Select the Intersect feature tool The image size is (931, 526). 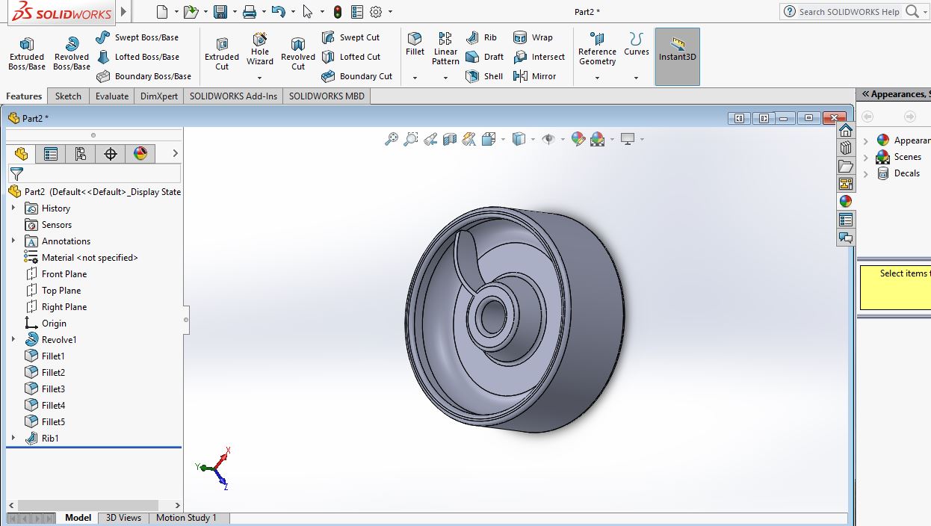(539, 57)
